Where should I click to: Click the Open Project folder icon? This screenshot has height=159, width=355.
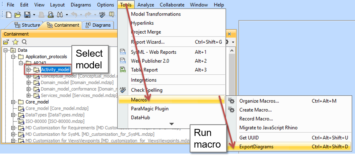17,15
